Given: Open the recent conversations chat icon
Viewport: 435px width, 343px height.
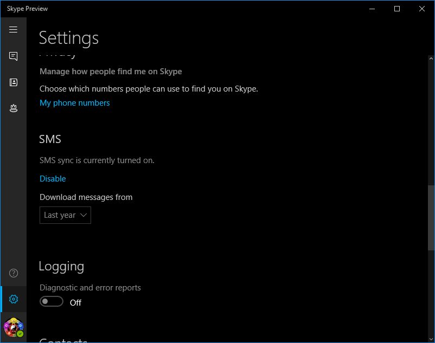Looking at the screenshot, I should pos(14,56).
